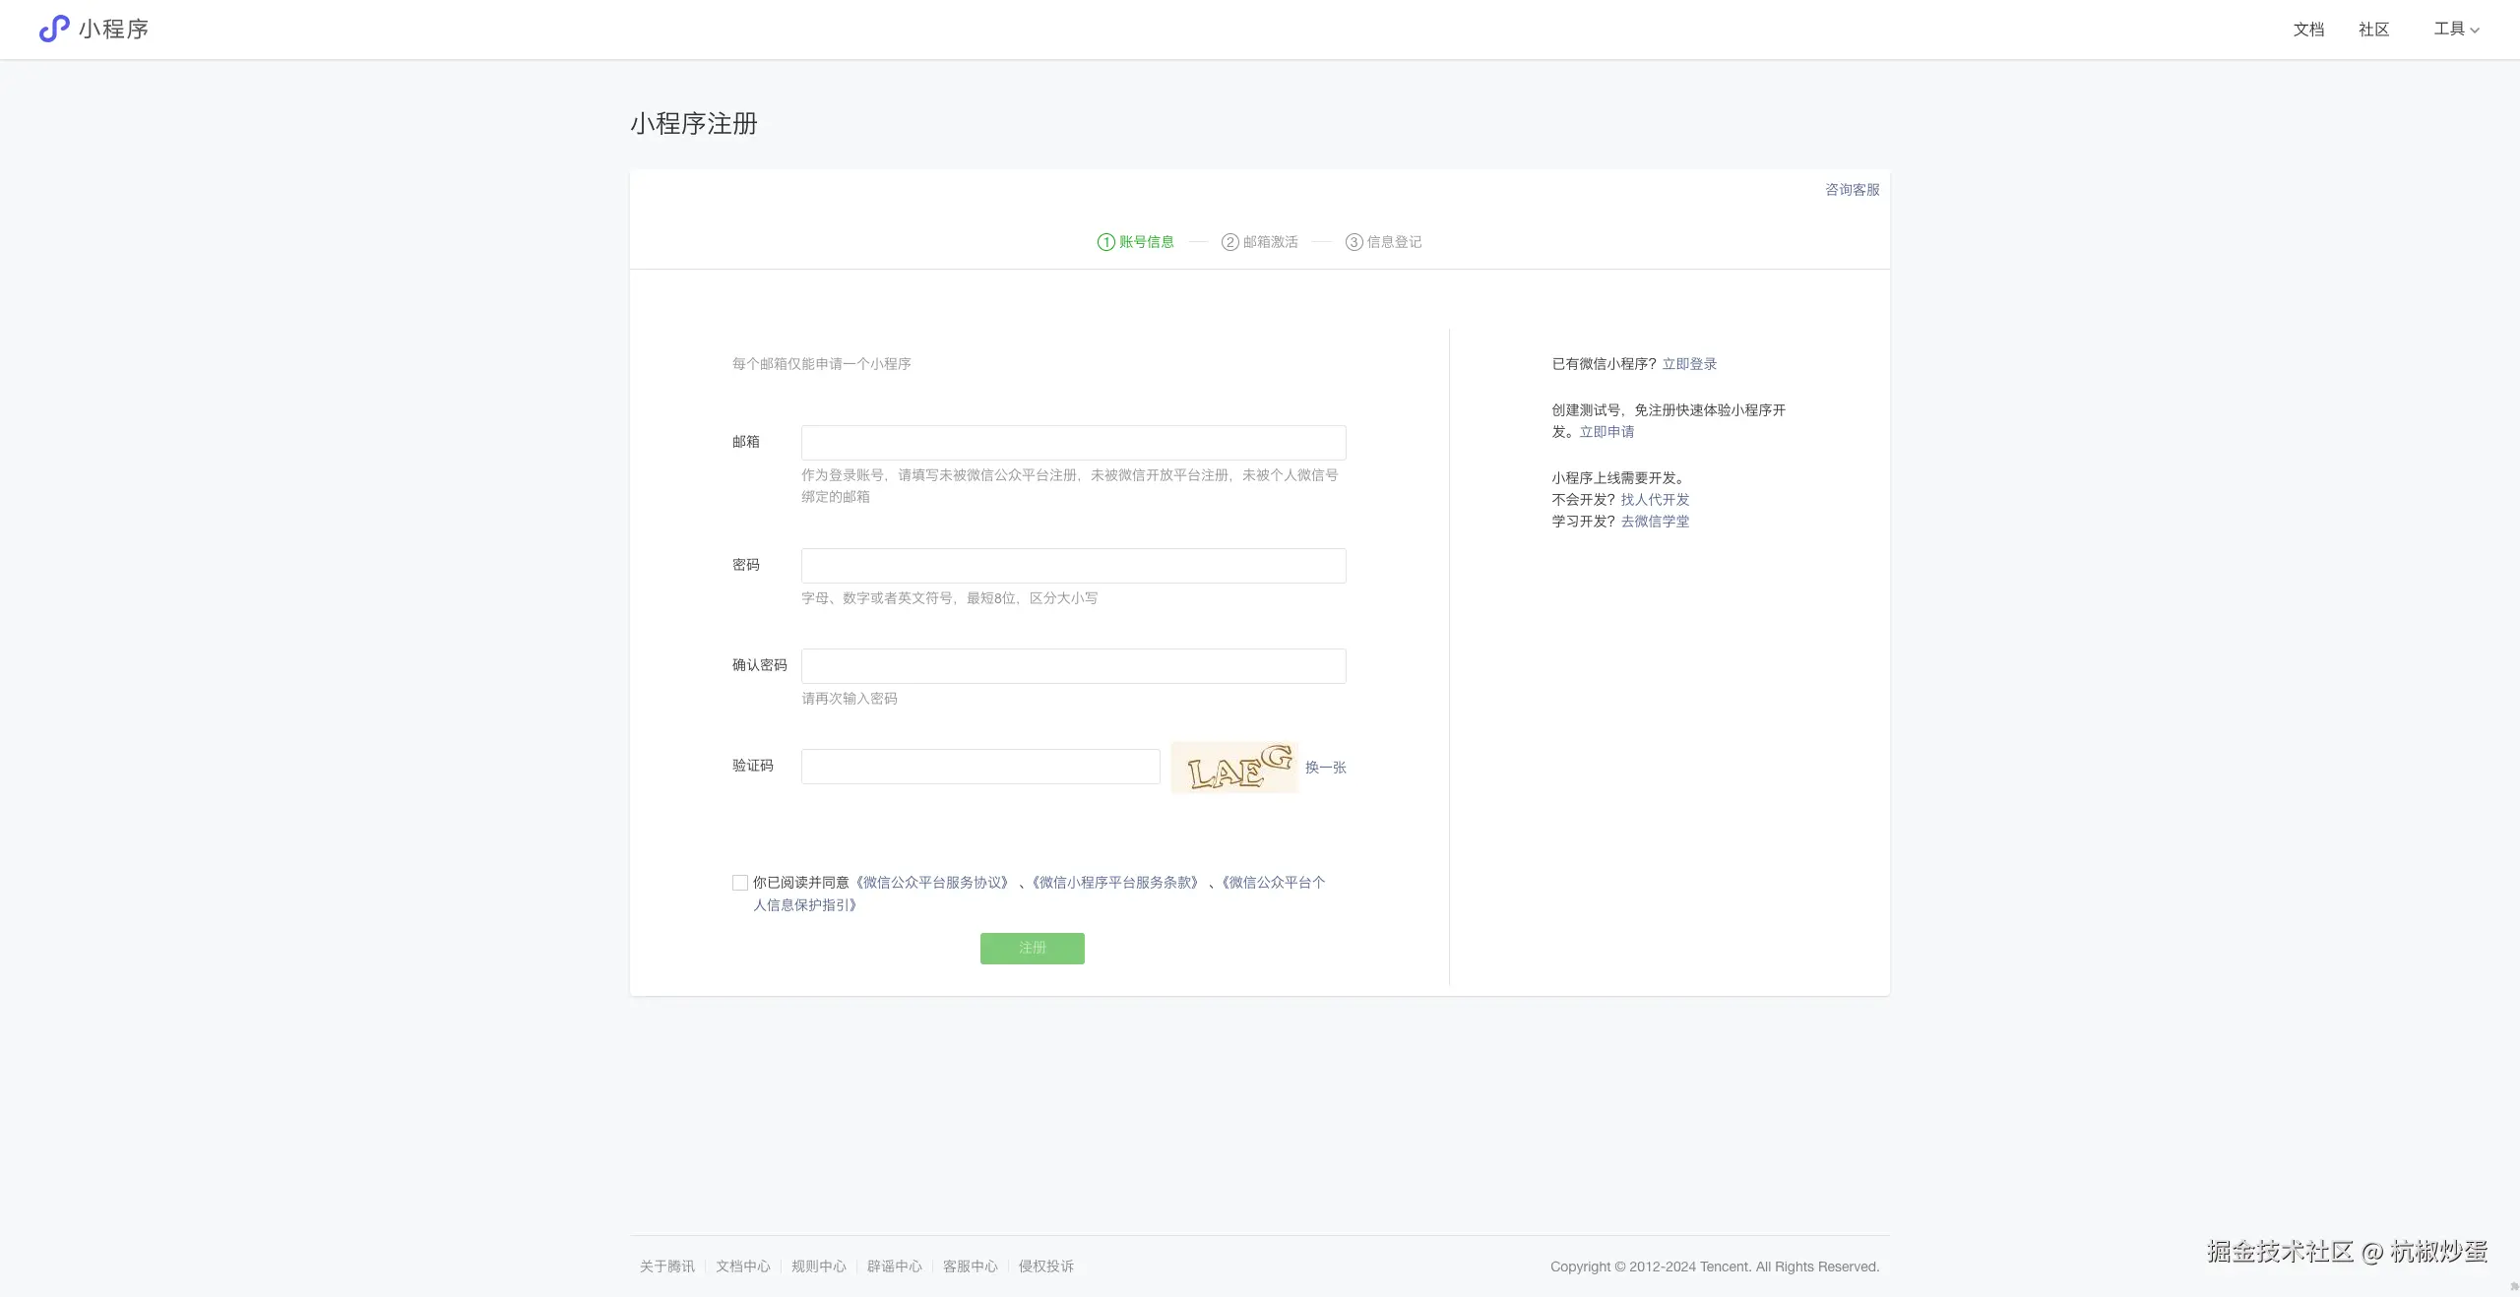Check the agreement terms checkbox
2520x1297 pixels.
740,883
